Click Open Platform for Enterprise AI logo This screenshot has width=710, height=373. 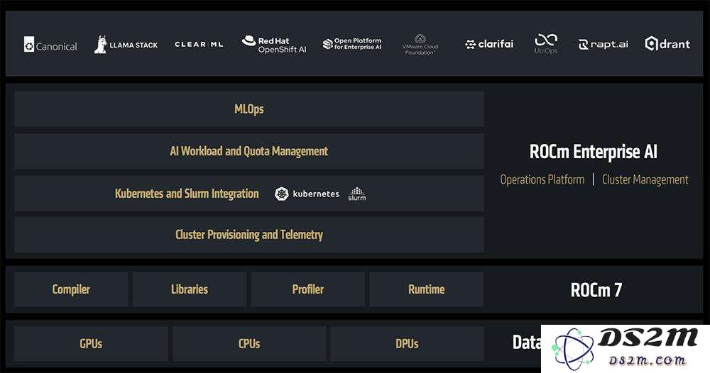pos(352,44)
